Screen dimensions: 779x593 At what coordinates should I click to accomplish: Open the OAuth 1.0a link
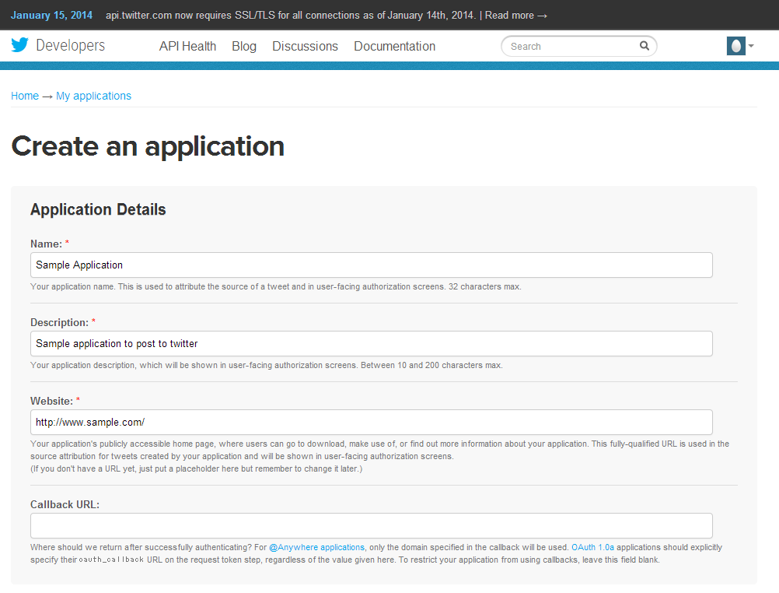pos(592,547)
